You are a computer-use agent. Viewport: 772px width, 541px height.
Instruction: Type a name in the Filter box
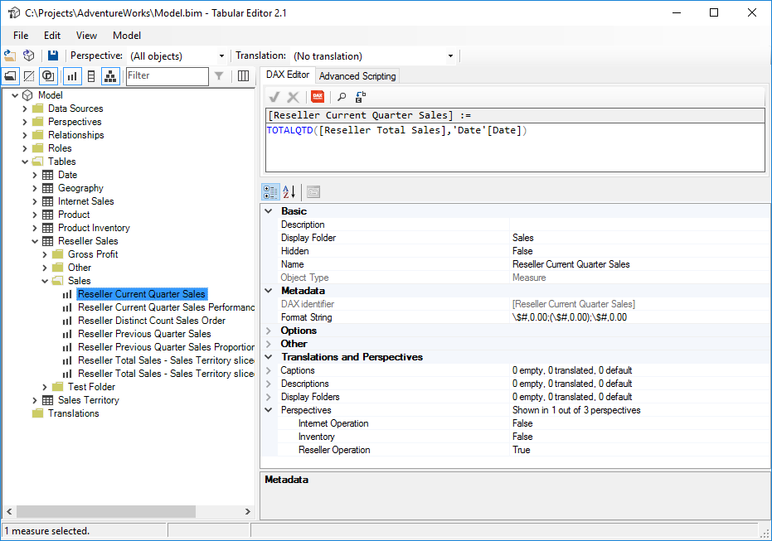click(166, 75)
